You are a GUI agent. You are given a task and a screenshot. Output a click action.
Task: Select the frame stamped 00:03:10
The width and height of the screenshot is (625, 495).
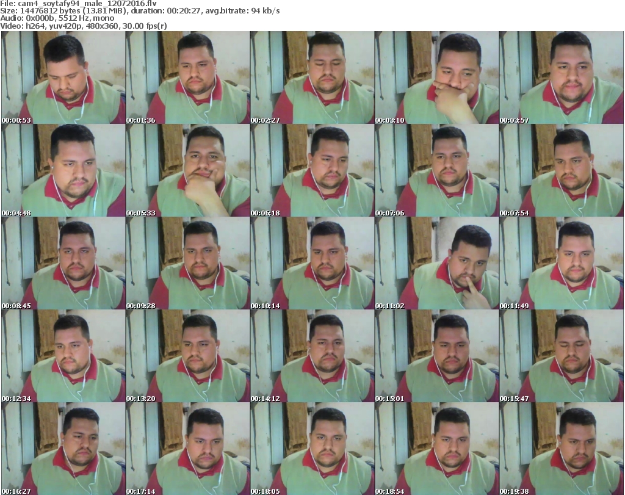pyautogui.click(x=436, y=78)
